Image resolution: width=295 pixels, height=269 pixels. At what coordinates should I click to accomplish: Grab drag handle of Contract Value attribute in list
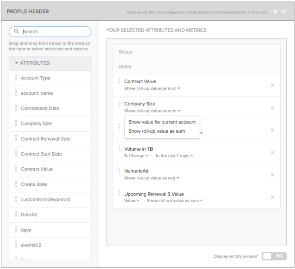(x=16, y=169)
